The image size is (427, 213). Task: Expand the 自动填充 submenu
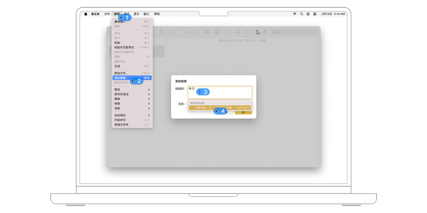(132, 115)
